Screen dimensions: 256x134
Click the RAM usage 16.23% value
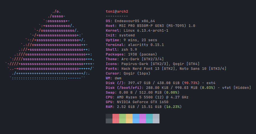173,107
